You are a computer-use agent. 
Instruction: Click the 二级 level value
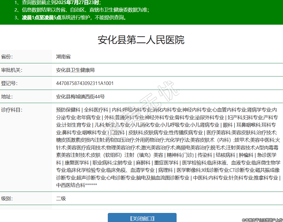pyautogui.click(x=61, y=198)
